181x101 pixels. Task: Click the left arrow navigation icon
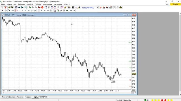[x=19, y=8]
